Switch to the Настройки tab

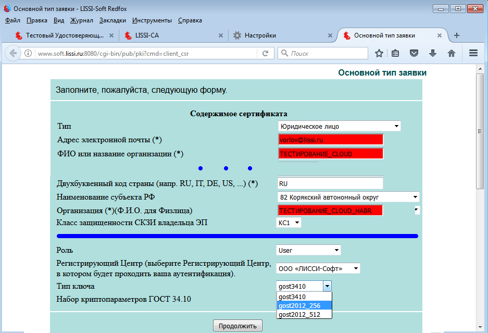tap(283, 35)
